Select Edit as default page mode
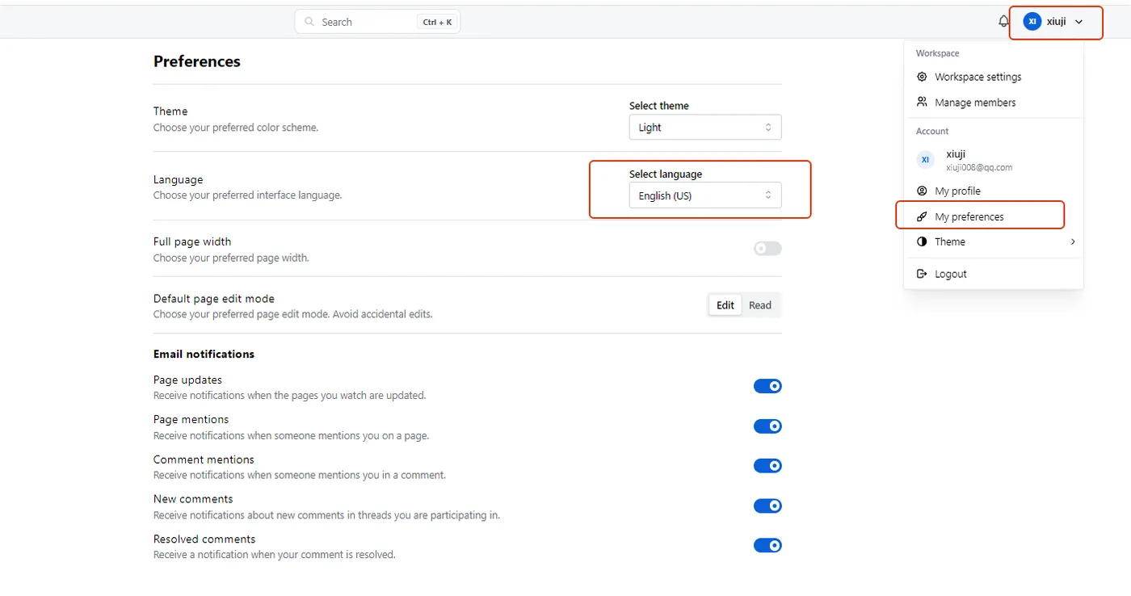 pyautogui.click(x=725, y=305)
